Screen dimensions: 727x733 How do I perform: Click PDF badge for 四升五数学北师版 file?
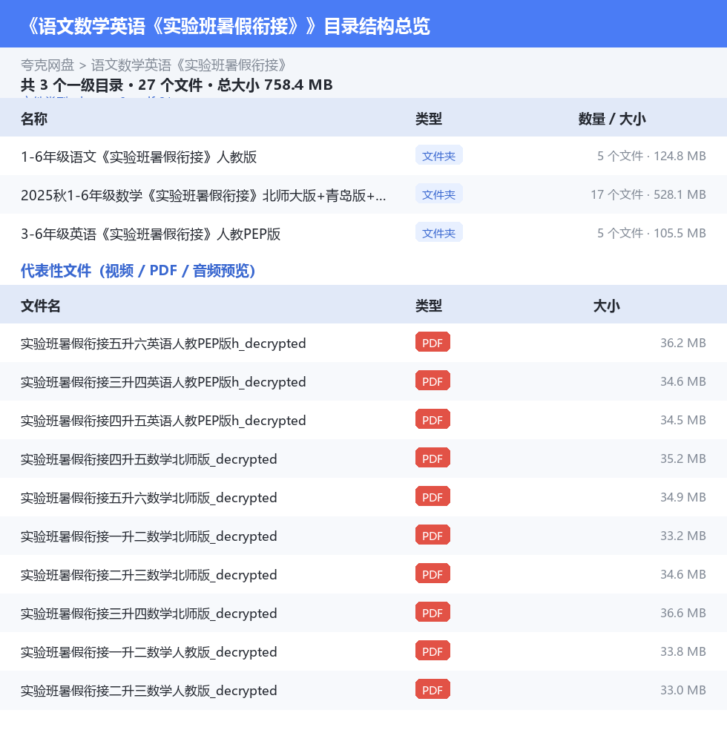point(432,458)
